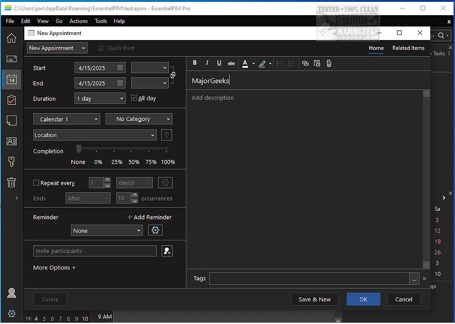The width and height of the screenshot is (455, 324).
Task: Open the Duration dropdown showing 1 day
Action: point(100,98)
